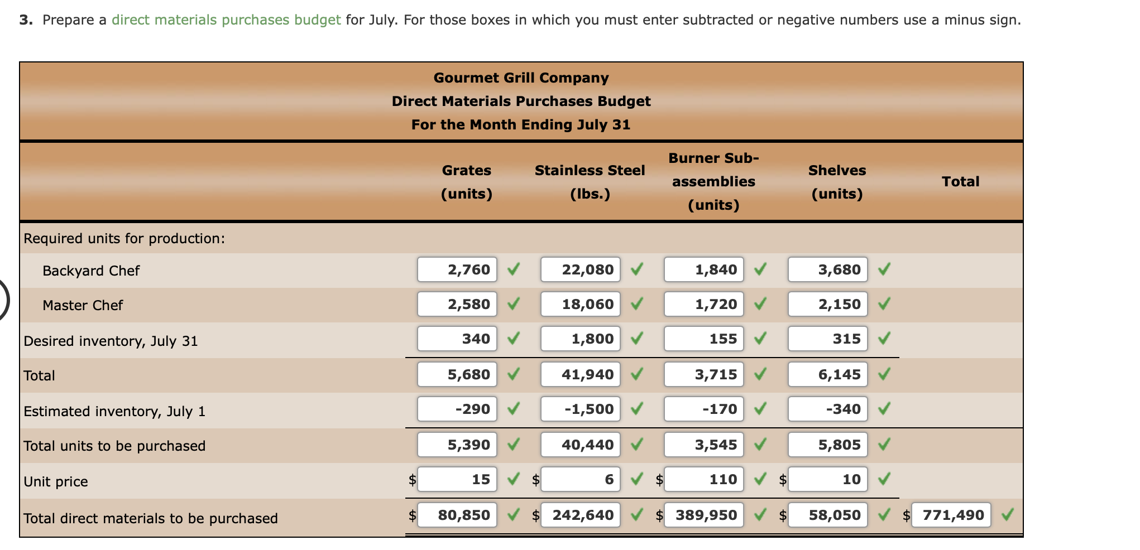Click the checkmark next to 5,805 shelves purchased
The width and height of the screenshot is (1140, 550).
pos(884,445)
